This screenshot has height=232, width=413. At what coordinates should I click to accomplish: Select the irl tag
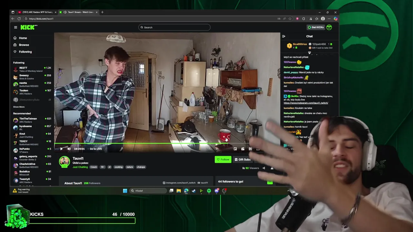click(110, 167)
